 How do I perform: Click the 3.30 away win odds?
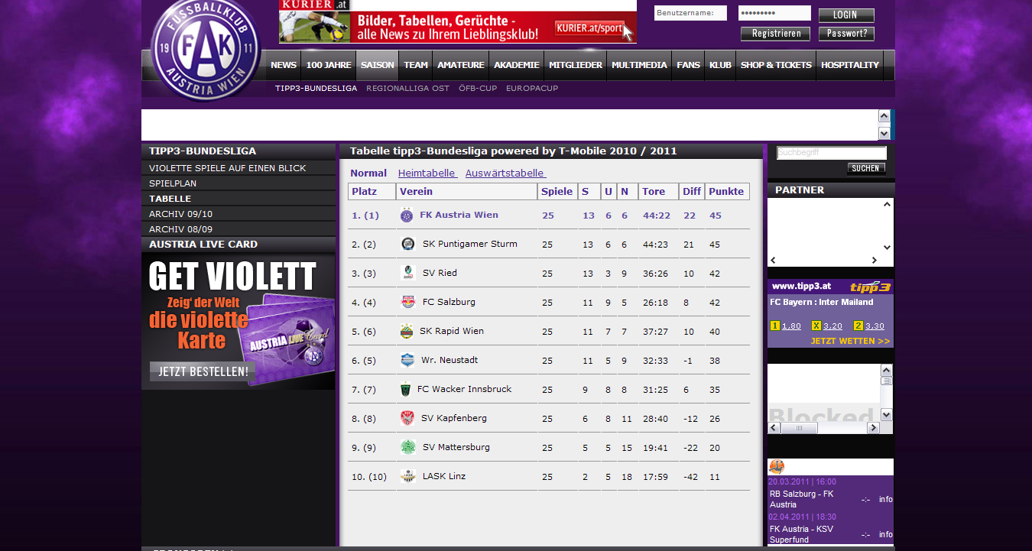875,326
